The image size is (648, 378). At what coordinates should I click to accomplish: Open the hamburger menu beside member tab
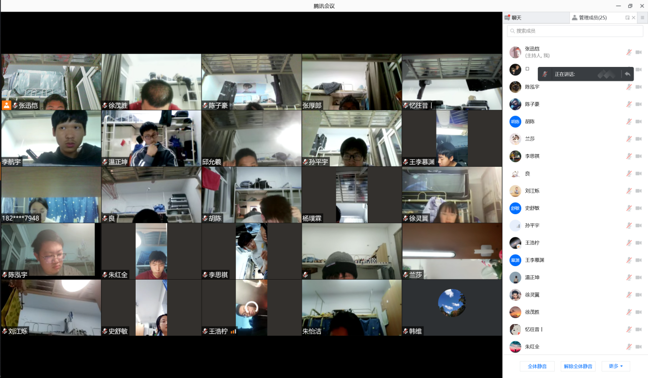pyautogui.click(x=643, y=18)
